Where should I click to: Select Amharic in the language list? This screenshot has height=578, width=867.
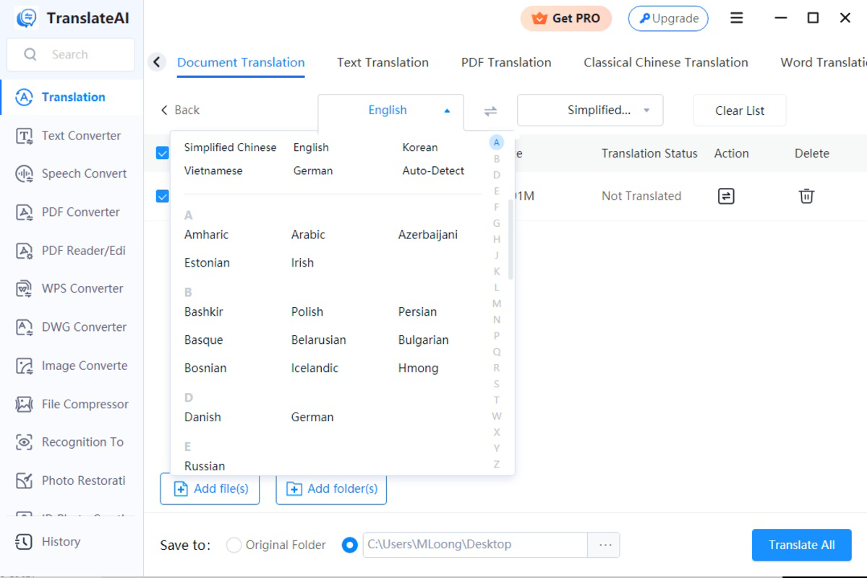tap(206, 235)
